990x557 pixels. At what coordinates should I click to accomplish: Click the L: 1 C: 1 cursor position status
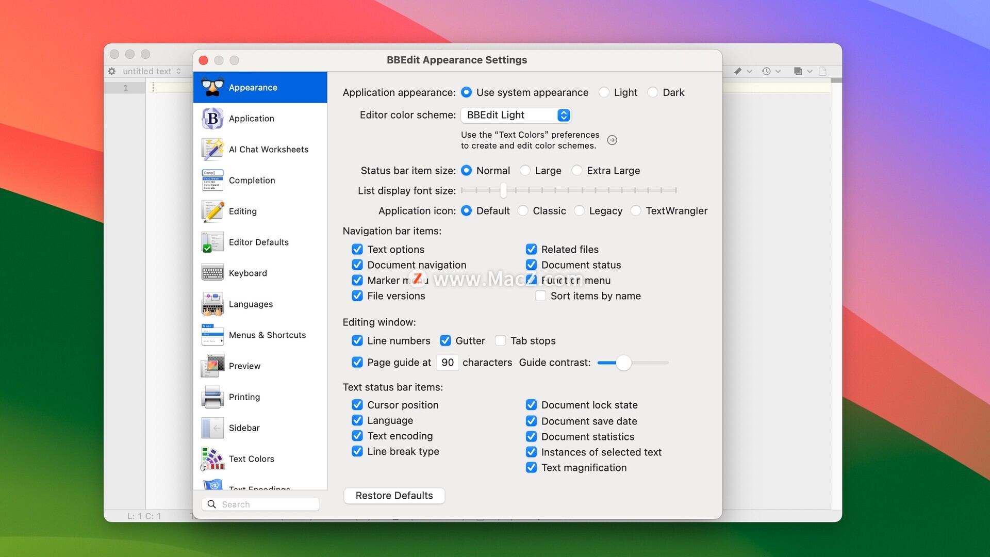[144, 516]
